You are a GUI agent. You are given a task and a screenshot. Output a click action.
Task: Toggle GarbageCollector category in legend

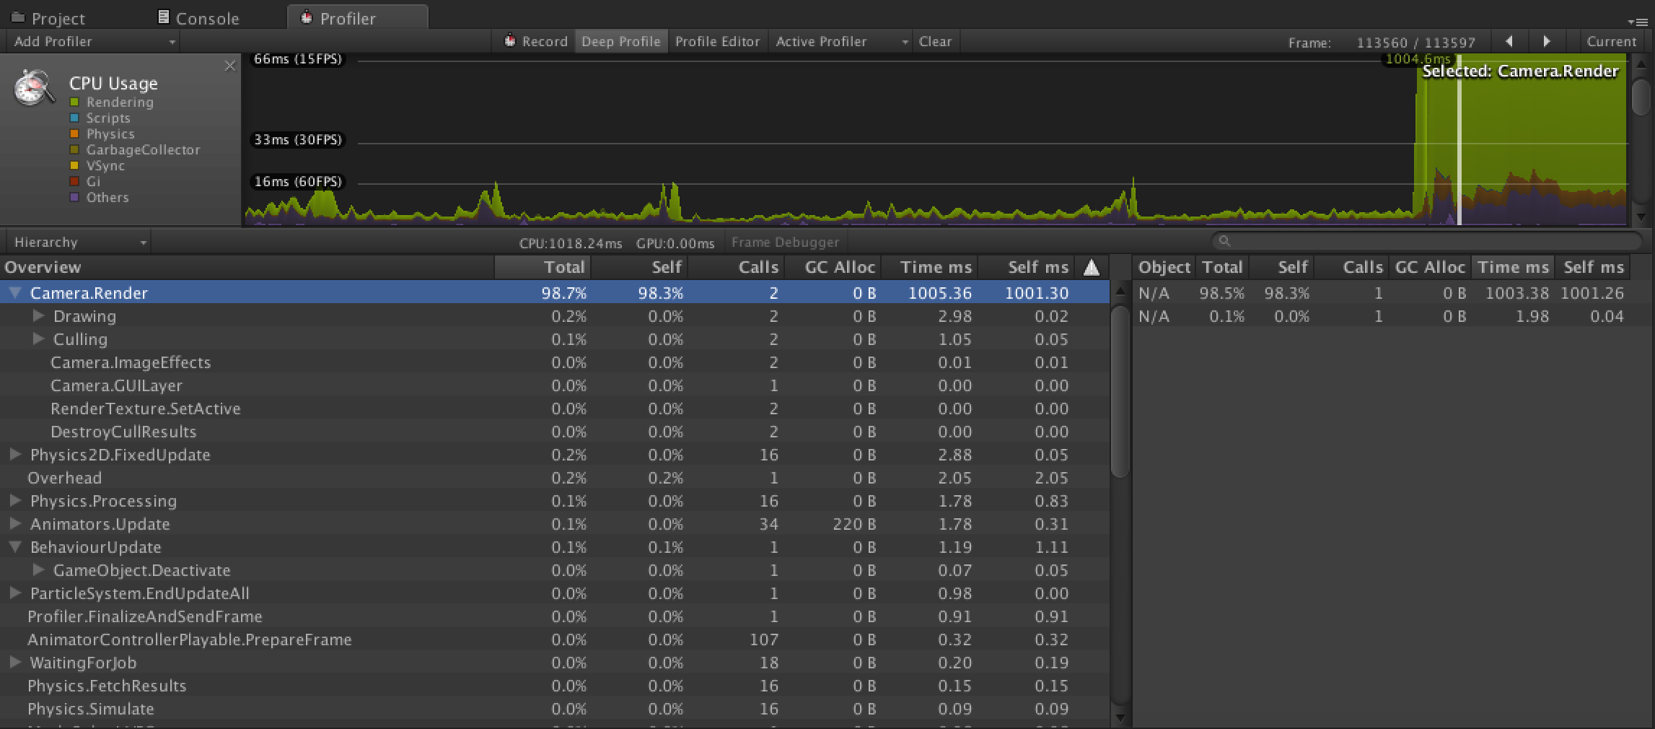tap(74, 149)
